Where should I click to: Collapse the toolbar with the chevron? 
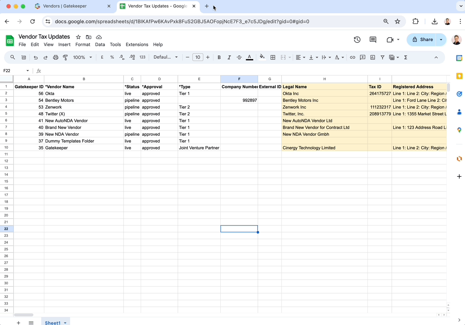click(436, 57)
